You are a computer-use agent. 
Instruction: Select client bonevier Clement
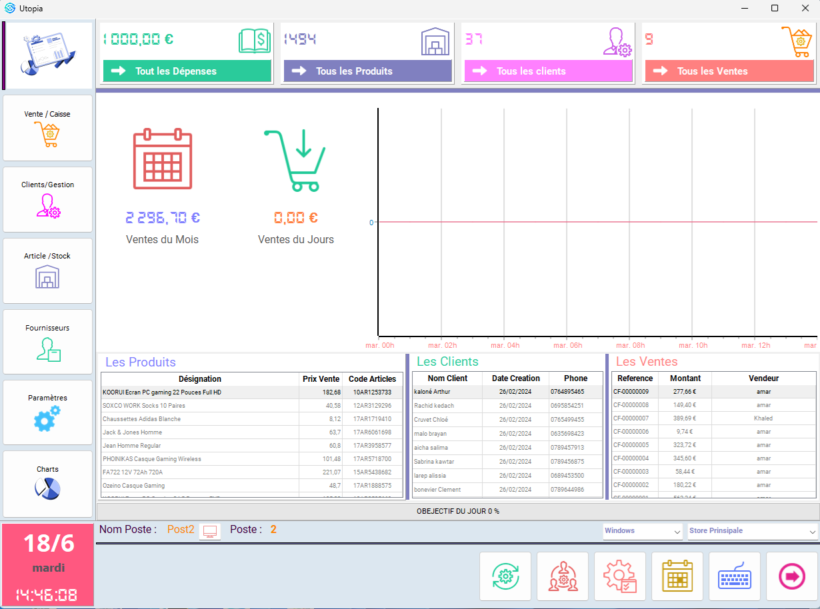pos(507,490)
